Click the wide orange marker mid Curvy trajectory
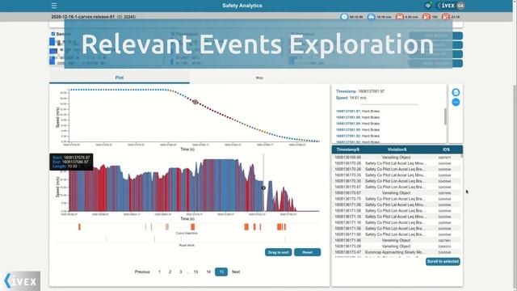Screen dimensions: 517x291 192,226
